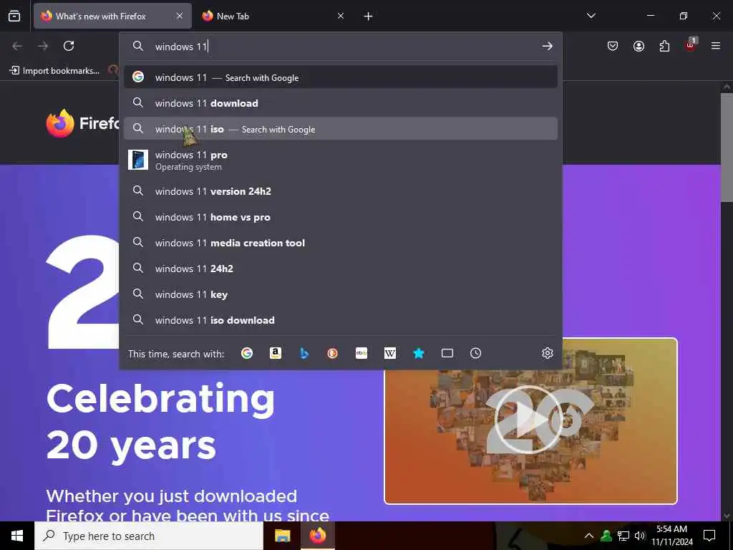
Task: Search this time with Wikipedia icon
Action: pos(390,353)
